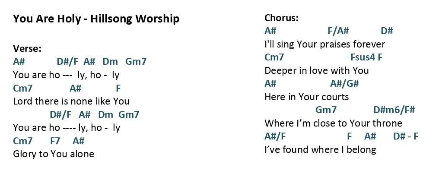Click the lyric 'Lord there is none like You'
This screenshot has width=439, height=184.
click(x=71, y=101)
